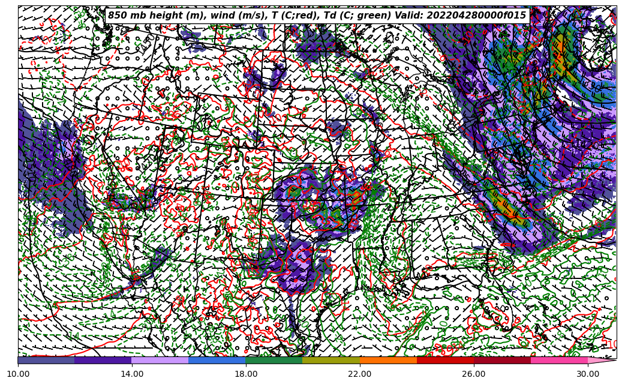Image resolution: width=622 pixels, height=384 pixels.
Task: Pick the light lavender 14–16 colorbar segment
Action: pyautogui.click(x=160, y=360)
